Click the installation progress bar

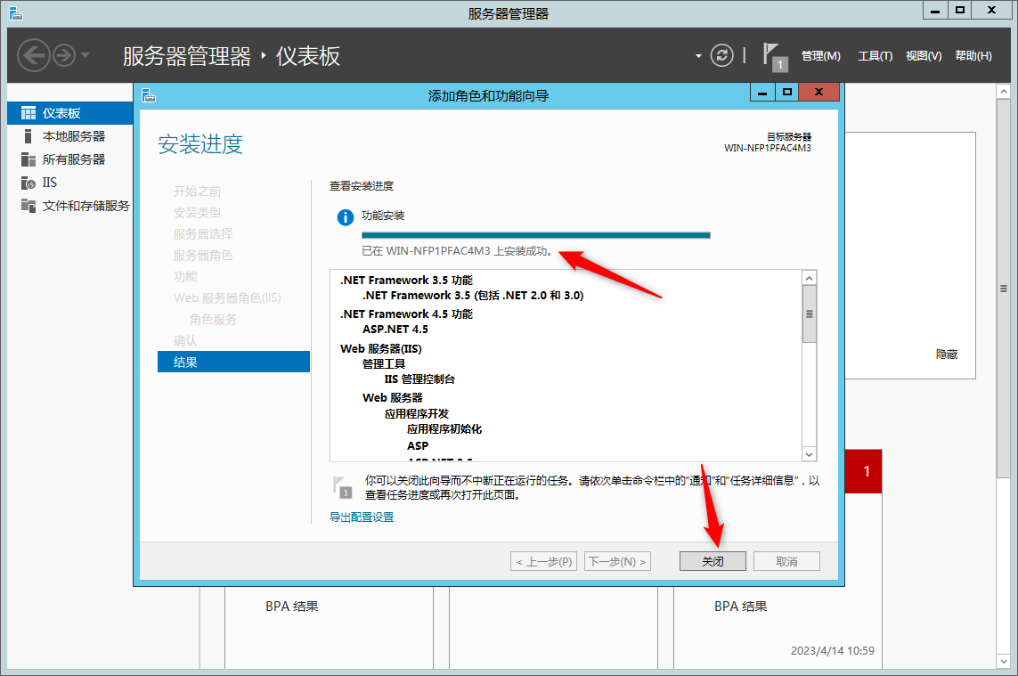tap(535, 235)
